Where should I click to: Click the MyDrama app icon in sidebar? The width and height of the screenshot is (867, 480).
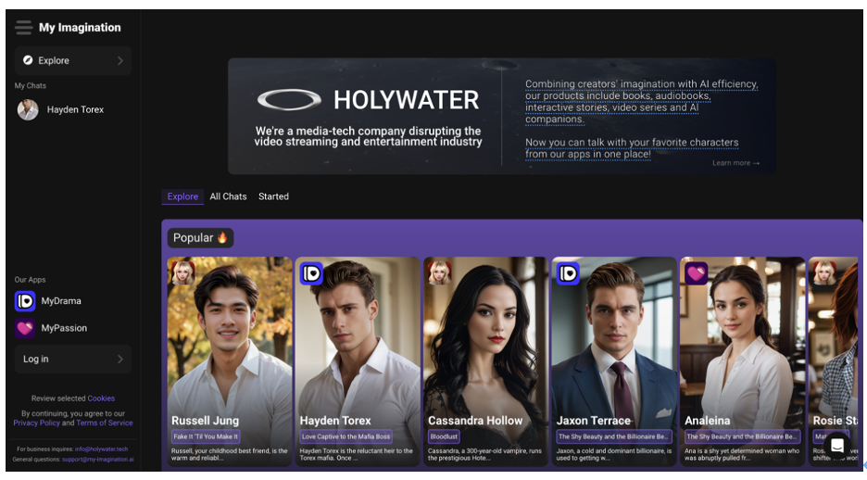pos(25,301)
